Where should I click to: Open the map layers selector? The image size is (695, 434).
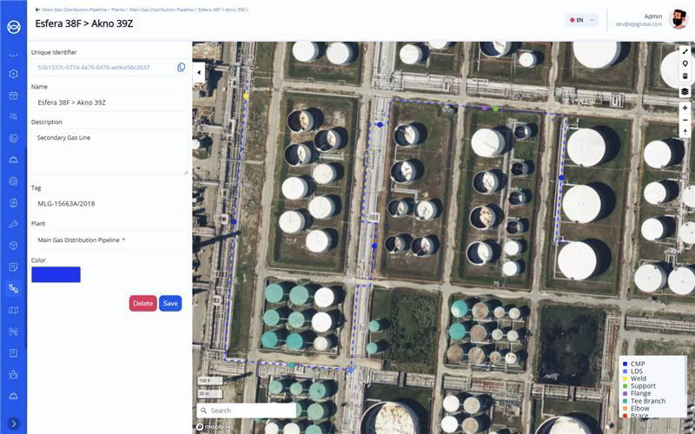pyautogui.click(x=685, y=91)
